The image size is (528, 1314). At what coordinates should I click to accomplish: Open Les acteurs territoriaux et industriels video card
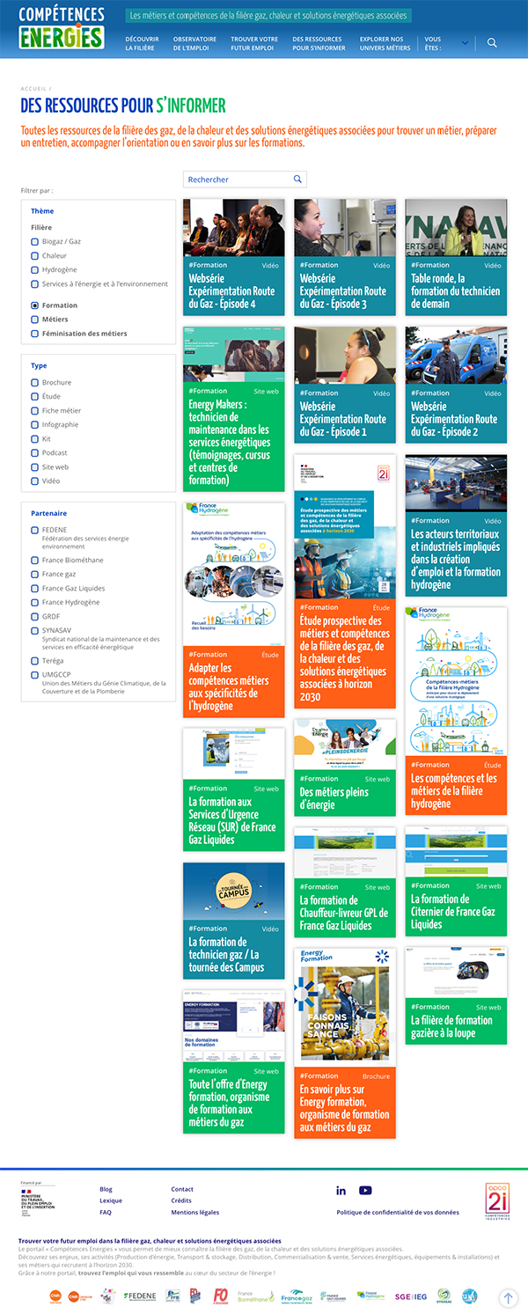coord(456,525)
